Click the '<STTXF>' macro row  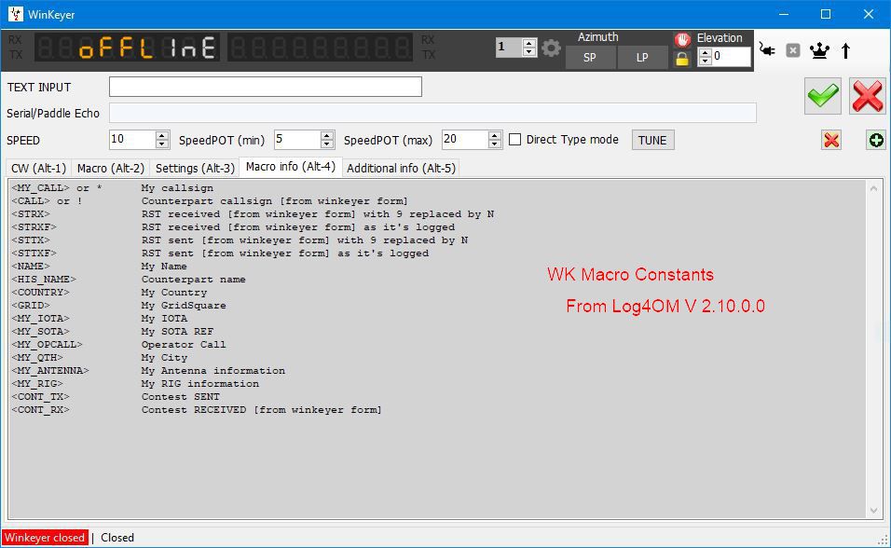pyautogui.click(x=220, y=253)
